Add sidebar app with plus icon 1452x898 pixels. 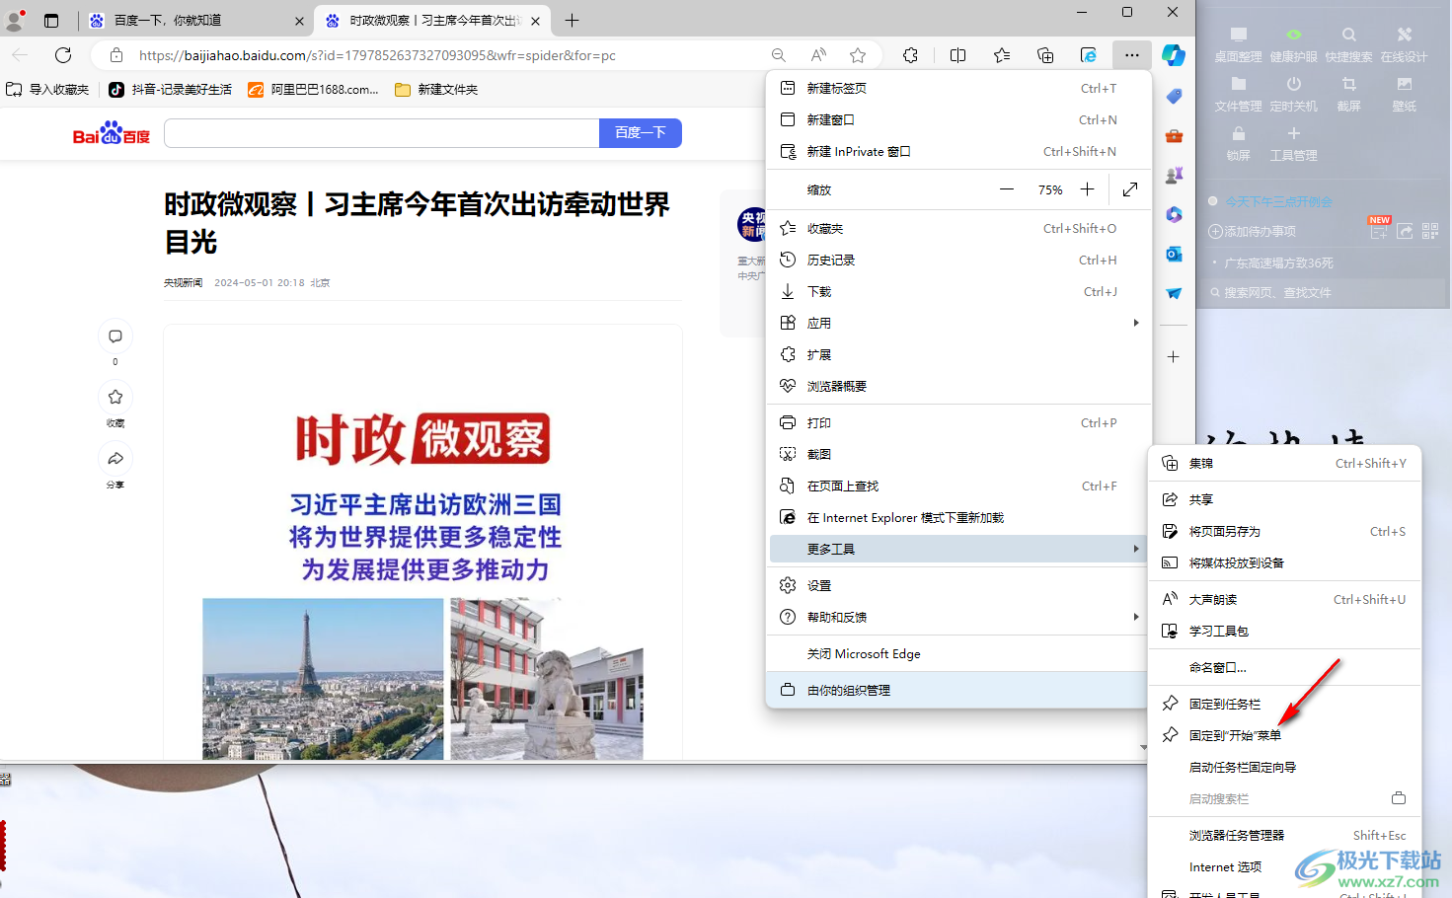point(1174,356)
